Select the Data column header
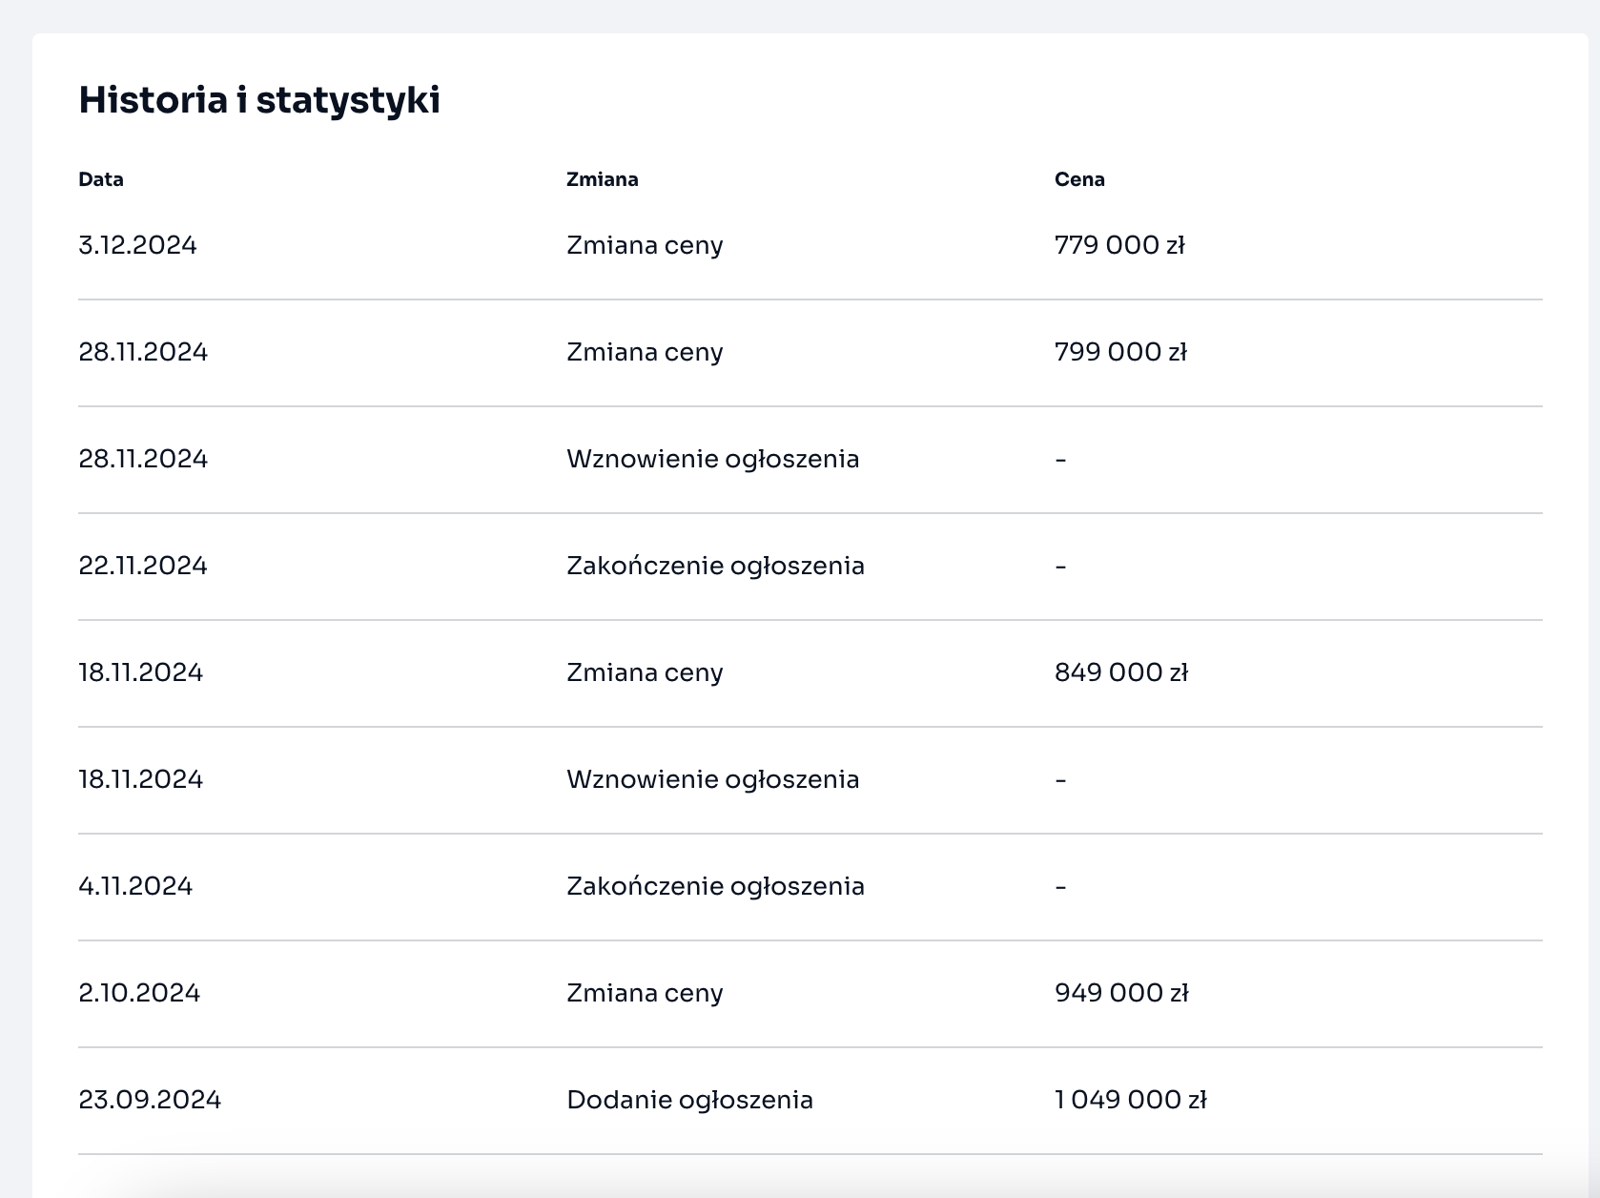Image resolution: width=1600 pixels, height=1198 pixels. click(x=101, y=179)
